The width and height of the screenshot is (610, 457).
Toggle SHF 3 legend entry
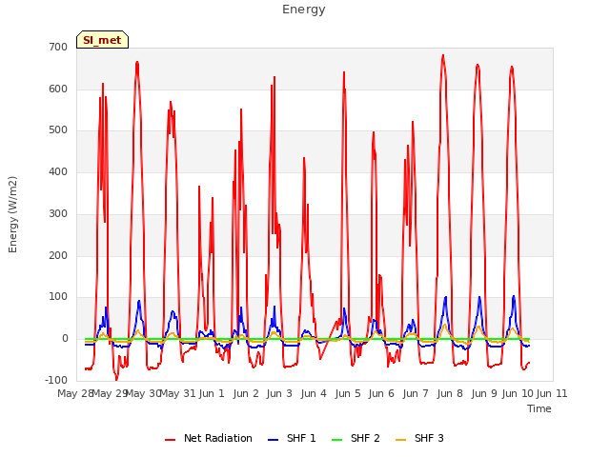(419, 438)
